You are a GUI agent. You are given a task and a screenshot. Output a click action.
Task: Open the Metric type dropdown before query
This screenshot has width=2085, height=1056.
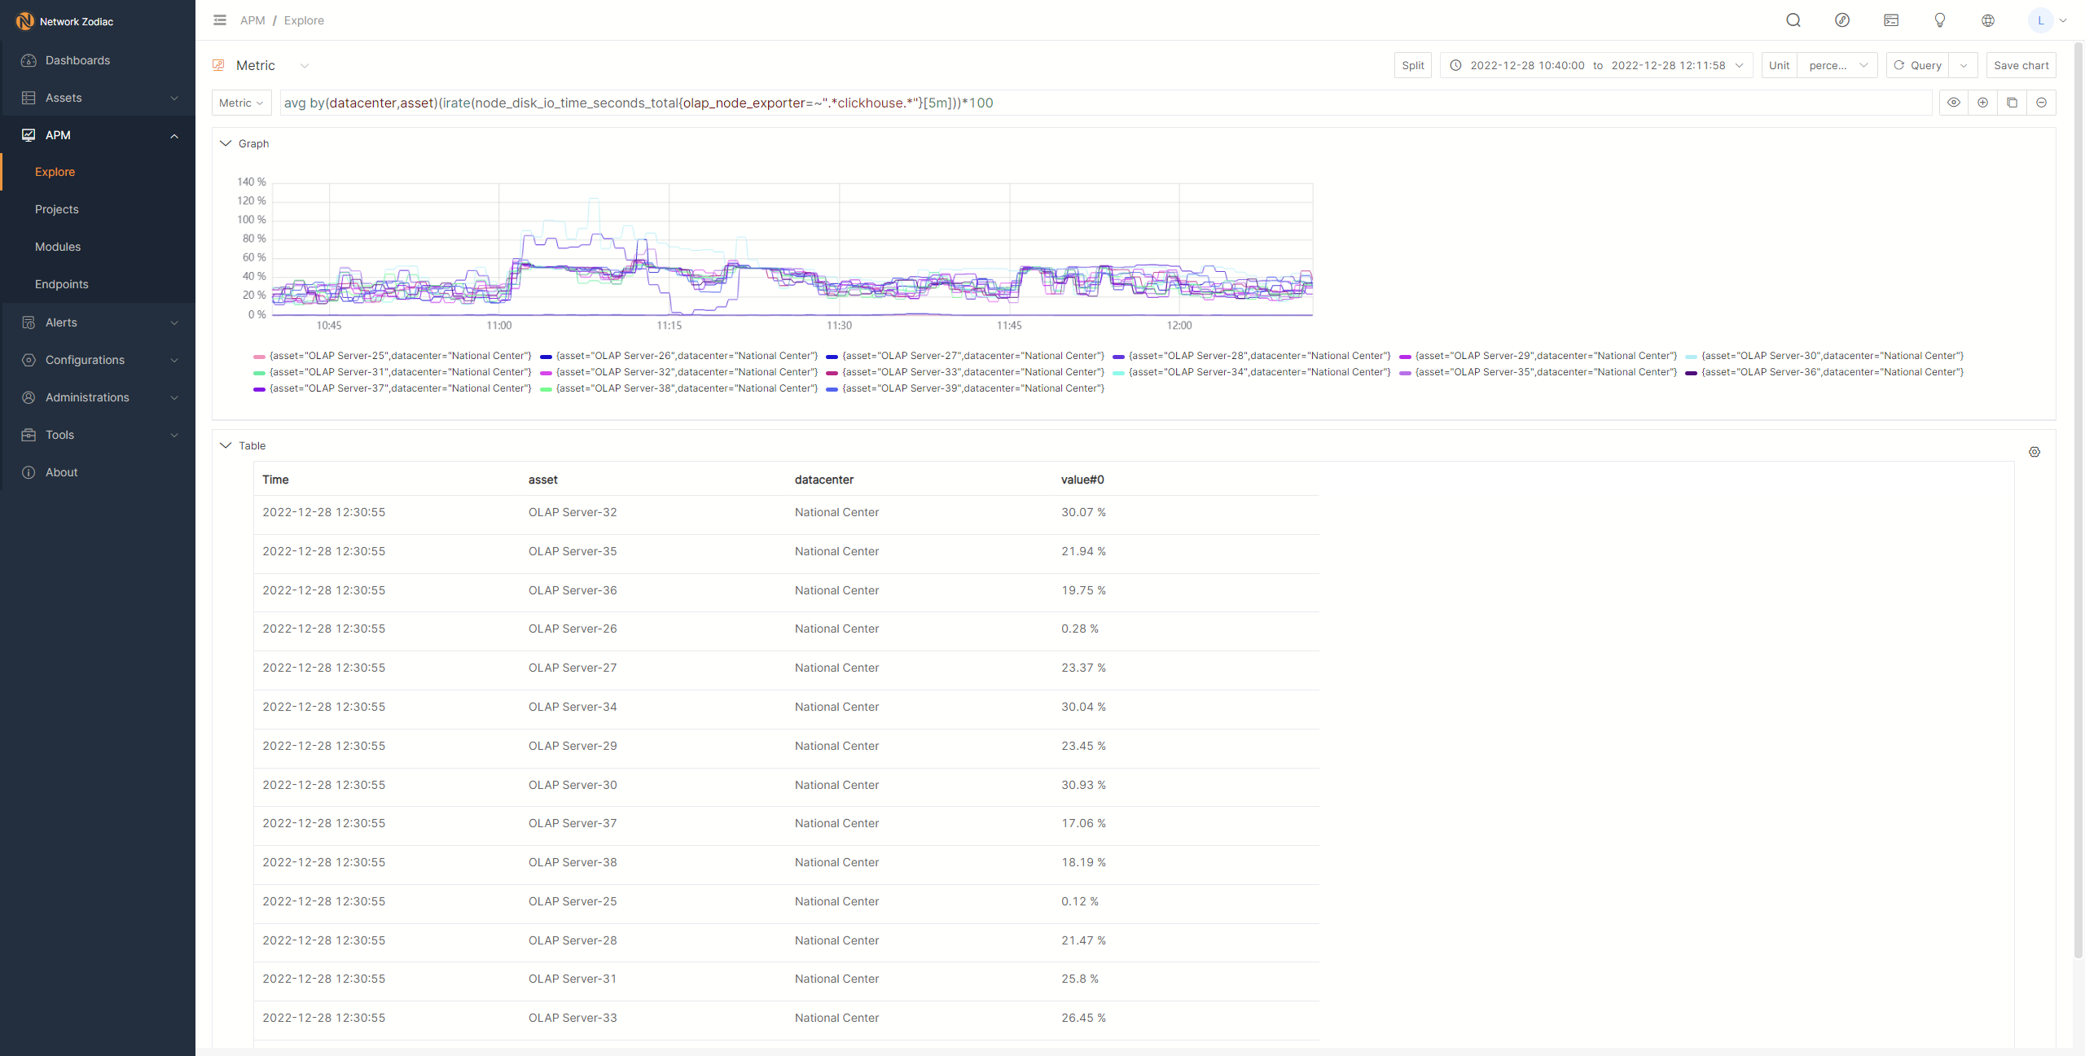coord(241,103)
